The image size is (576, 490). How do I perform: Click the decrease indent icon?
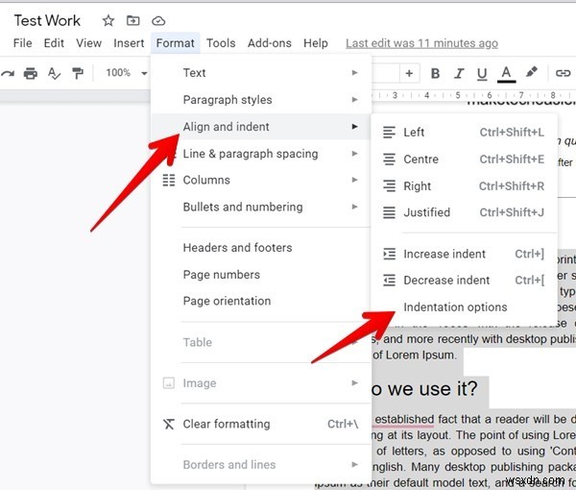[x=389, y=281]
